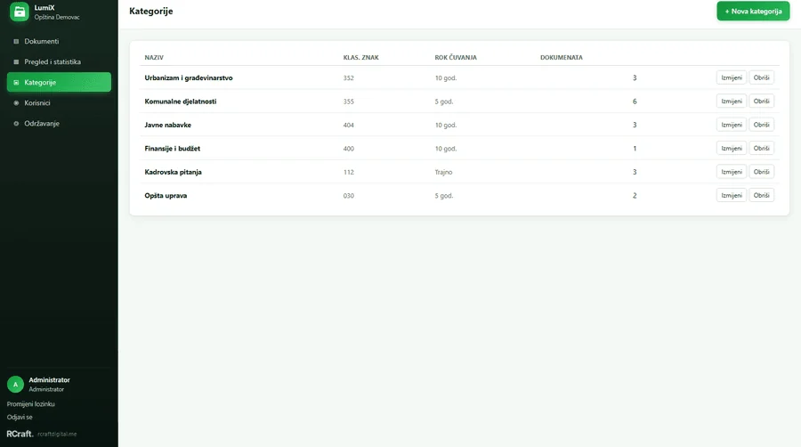The height and width of the screenshot is (447, 801).
Task: Edit the Opšta uprava category
Action: 731,195
